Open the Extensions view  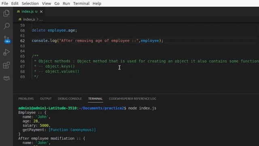(x=6, y=65)
